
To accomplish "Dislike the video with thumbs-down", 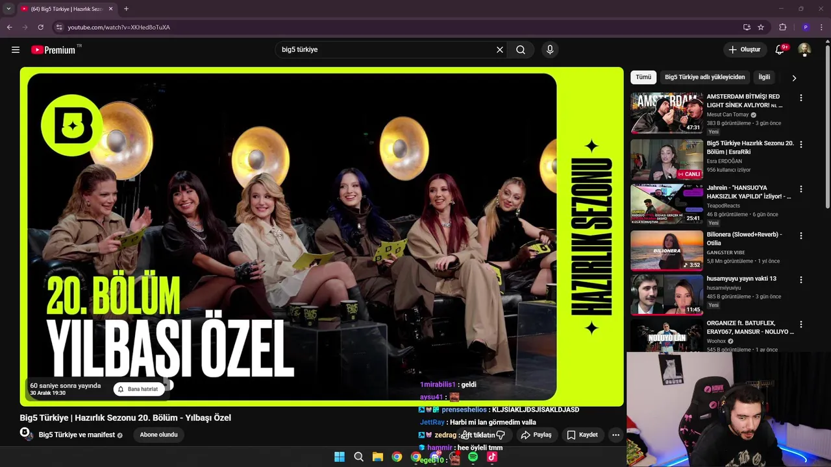I will coord(500,435).
